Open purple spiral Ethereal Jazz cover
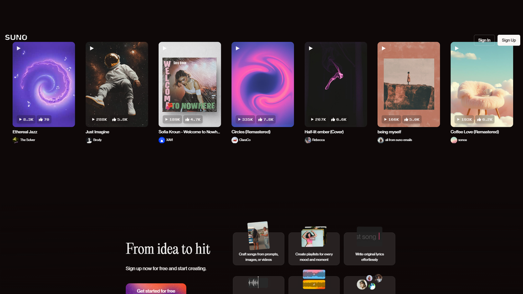 (44, 84)
